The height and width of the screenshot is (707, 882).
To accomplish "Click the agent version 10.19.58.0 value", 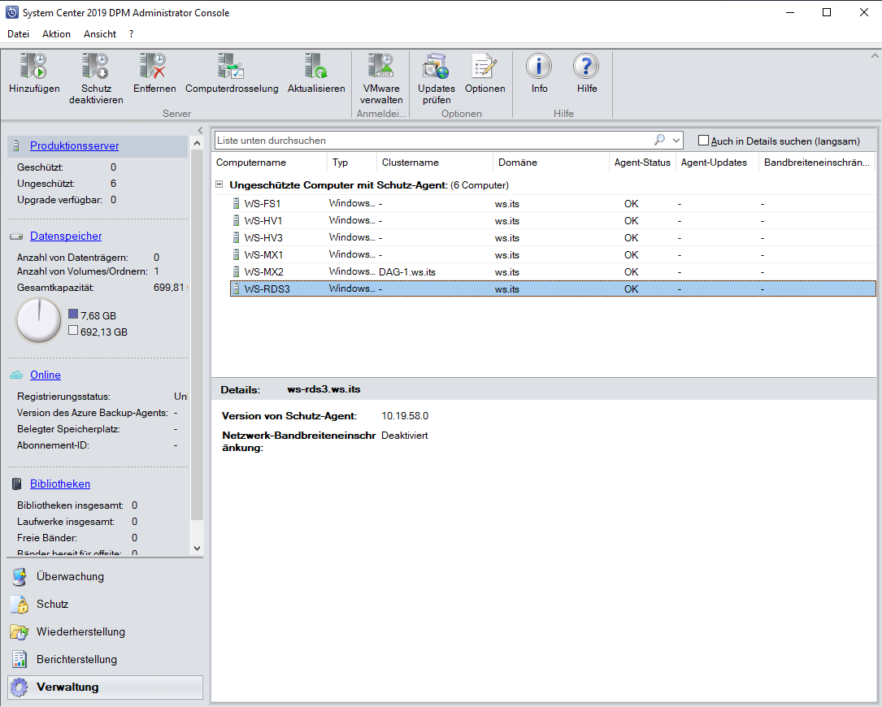I will 405,415.
